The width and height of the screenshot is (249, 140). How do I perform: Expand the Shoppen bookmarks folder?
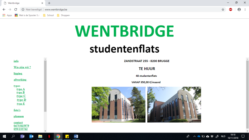[x=63, y=15]
